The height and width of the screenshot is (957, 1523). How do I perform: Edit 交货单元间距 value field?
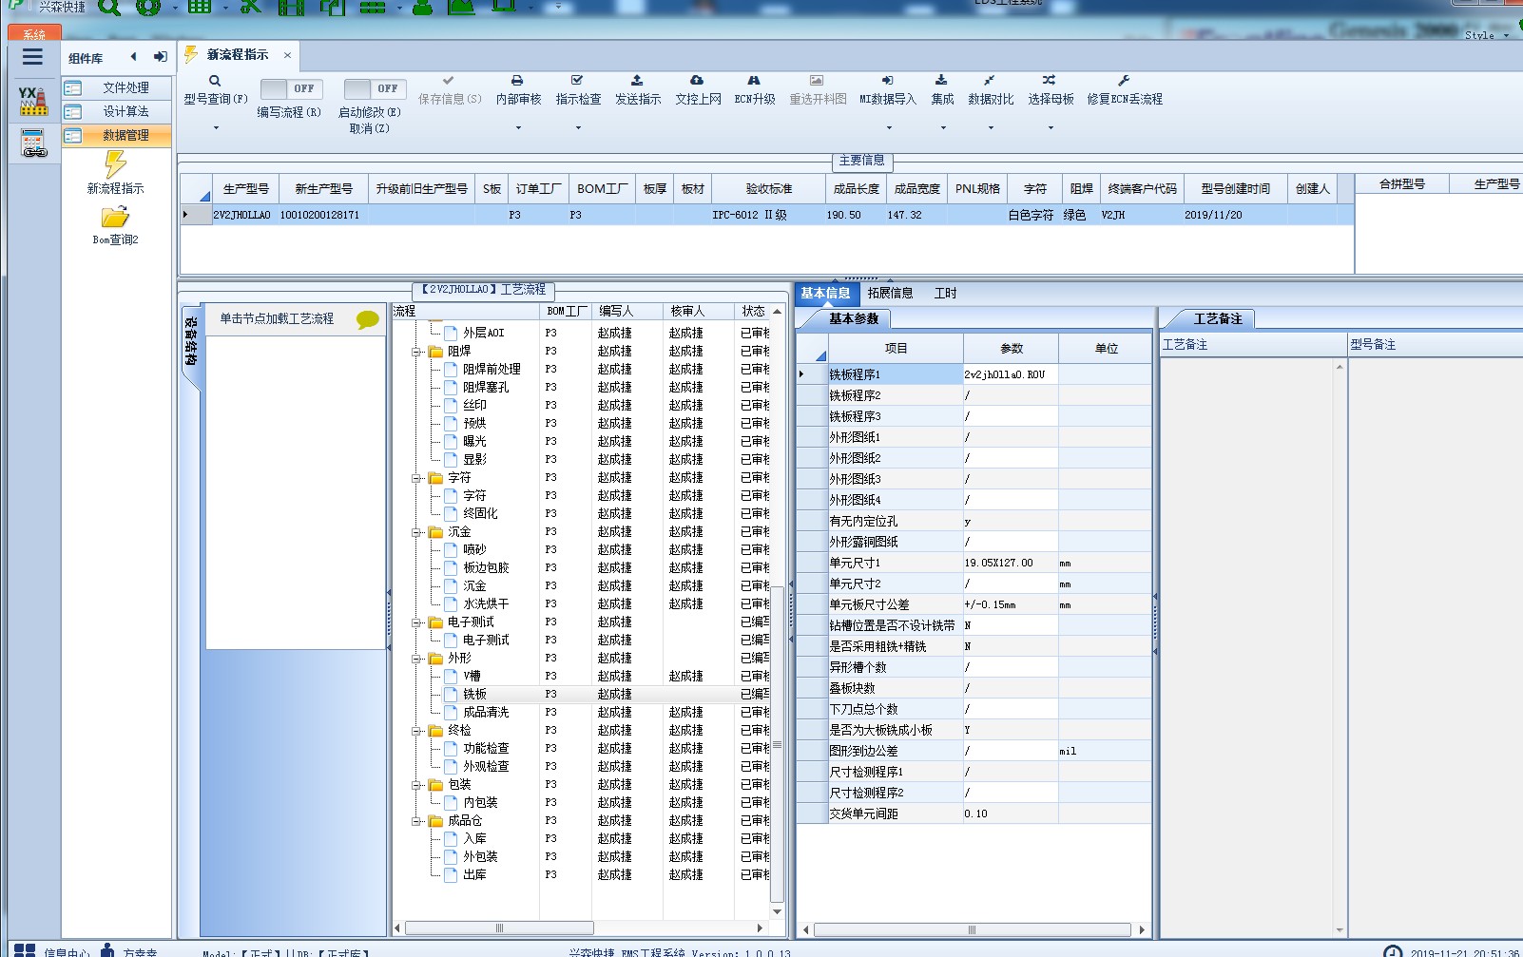click(1010, 813)
